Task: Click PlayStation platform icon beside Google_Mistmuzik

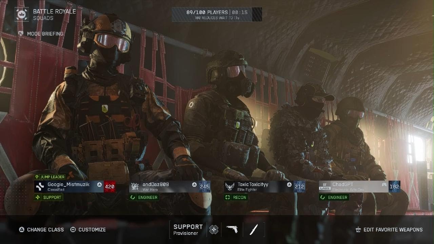Action: tap(99, 185)
